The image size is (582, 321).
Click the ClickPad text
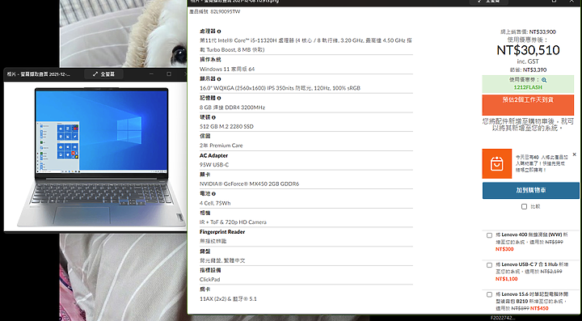click(209, 280)
